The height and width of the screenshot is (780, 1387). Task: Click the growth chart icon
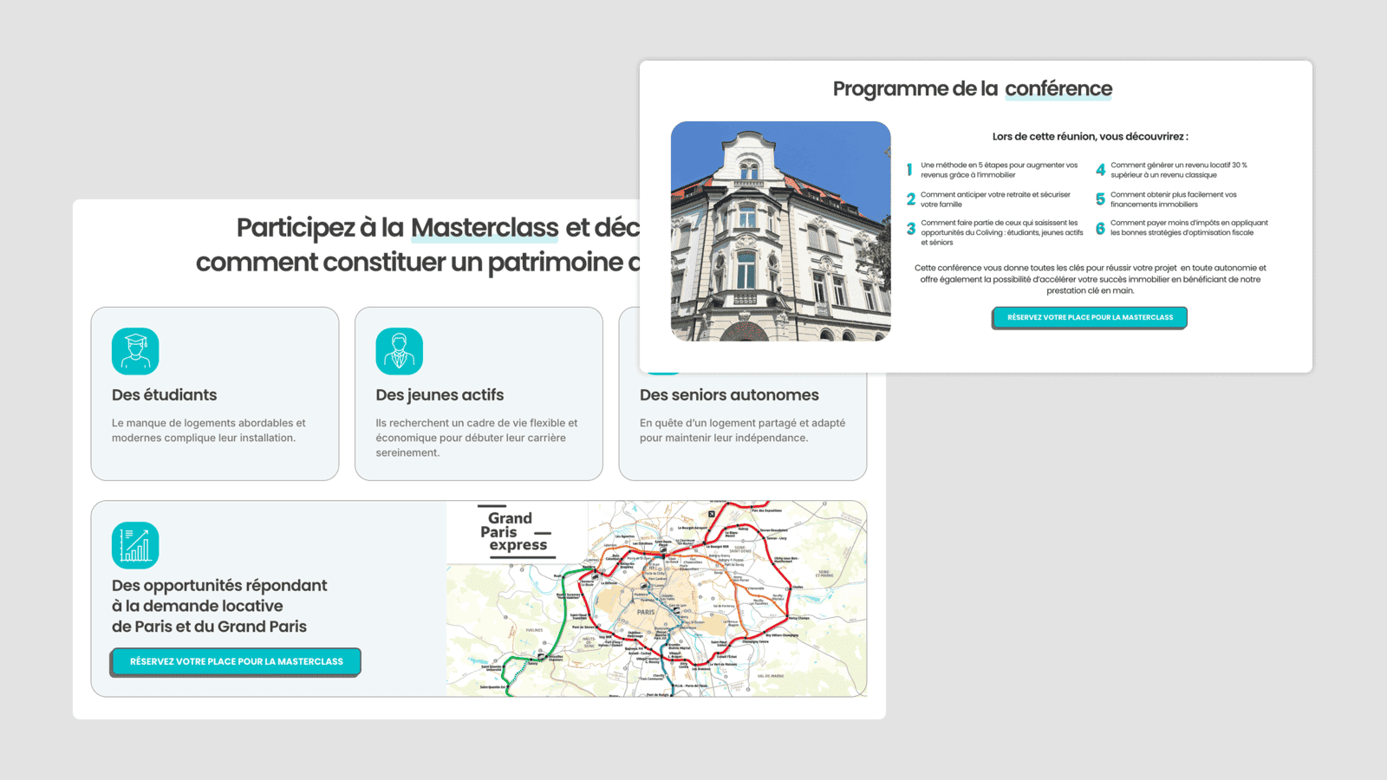135,545
